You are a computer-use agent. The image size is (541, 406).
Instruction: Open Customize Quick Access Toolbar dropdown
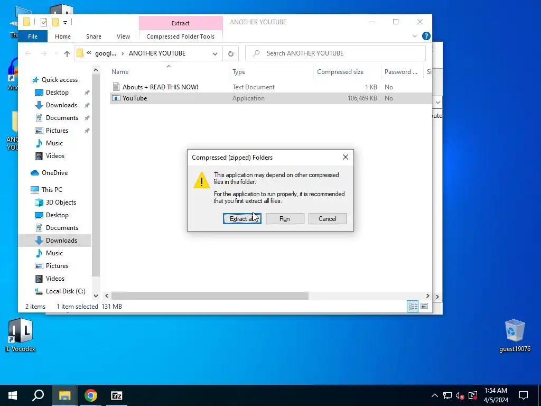pos(65,23)
